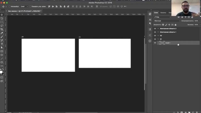Select the Rectangular Marquee tool
The width and height of the screenshot is (201, 113).
[x=2, y=22]
